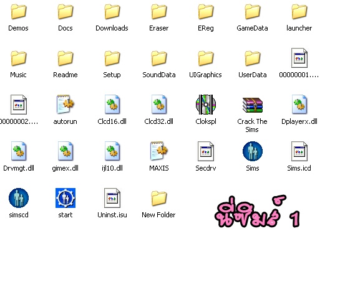Select the Secdrv file icon

click(x=206, y=151)
